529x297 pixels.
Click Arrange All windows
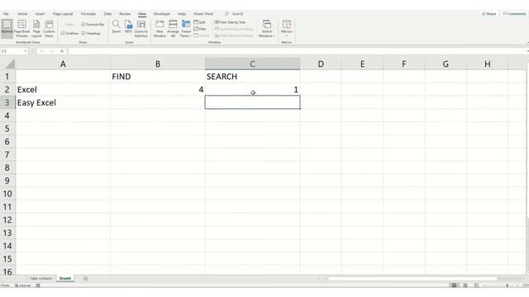click(173, 28)
